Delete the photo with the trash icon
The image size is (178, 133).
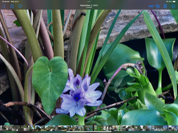pos(165,6)
